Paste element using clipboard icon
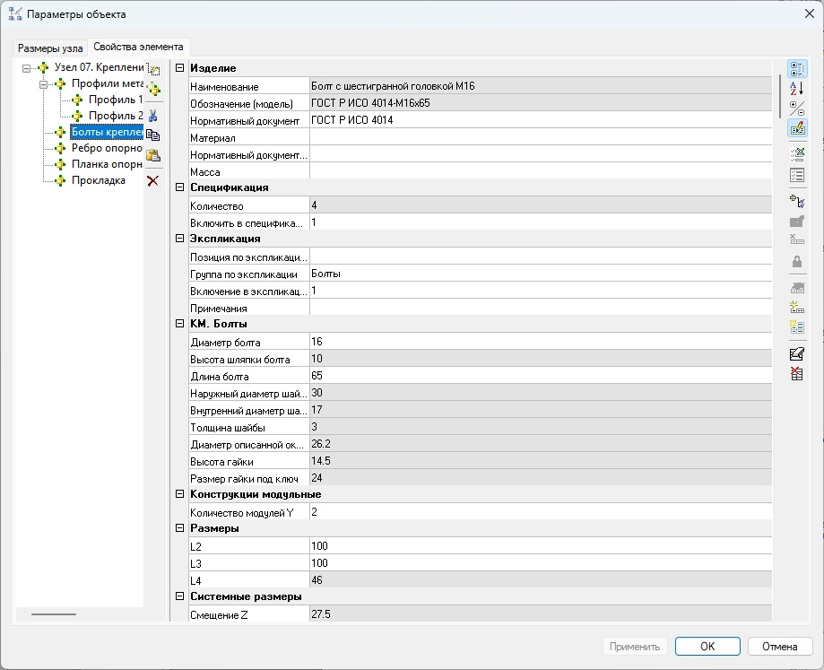Viewport: 824px width, 670px height. (x=153, y=155)
